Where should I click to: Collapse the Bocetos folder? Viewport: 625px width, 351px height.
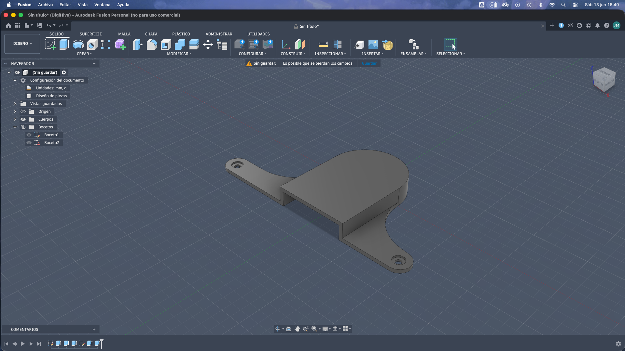(15, 127)
